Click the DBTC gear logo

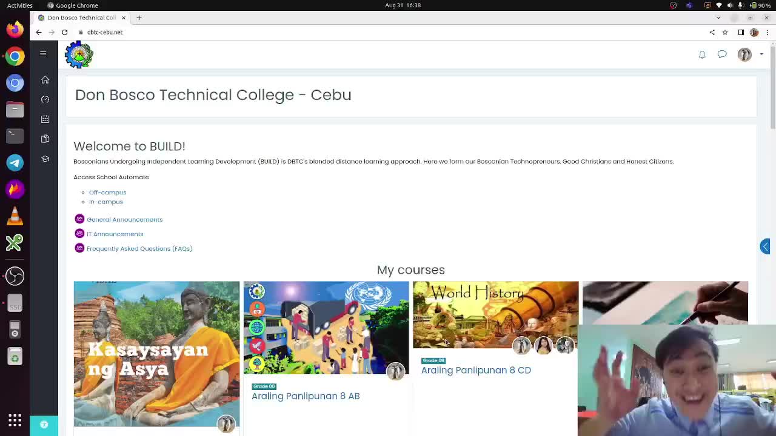[79, 54]
